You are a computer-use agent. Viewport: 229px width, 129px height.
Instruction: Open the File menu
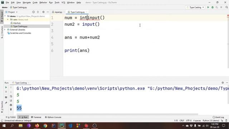[x=7, y=3]
